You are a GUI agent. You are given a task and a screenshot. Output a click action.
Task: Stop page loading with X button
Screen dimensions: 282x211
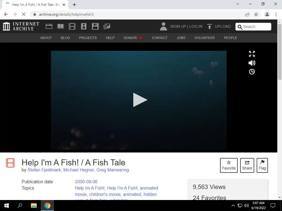(24, 14)
